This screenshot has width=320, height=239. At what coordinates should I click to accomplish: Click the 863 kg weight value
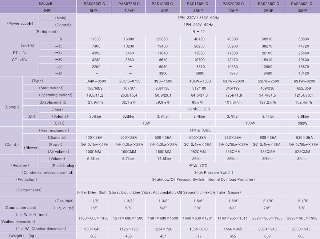pyautogui.click(x=302, y=236)
